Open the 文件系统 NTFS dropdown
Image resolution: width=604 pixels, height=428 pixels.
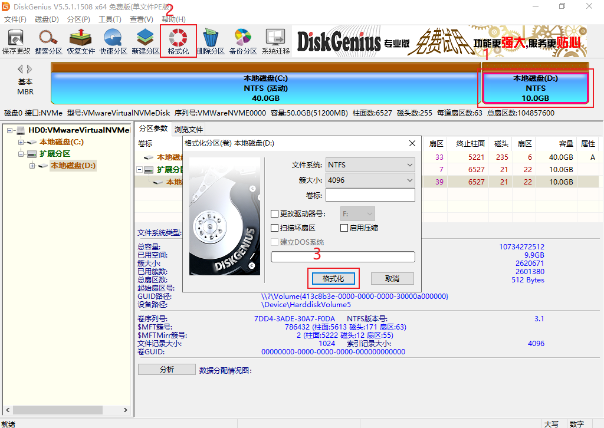tap(370, 164)
